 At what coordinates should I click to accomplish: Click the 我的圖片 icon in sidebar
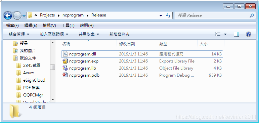[15, 51]
